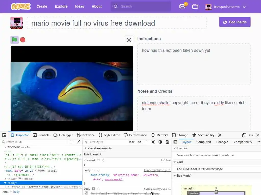
Task: Toggle the :hov pseudo-class panel
Action: click(132, 142)
